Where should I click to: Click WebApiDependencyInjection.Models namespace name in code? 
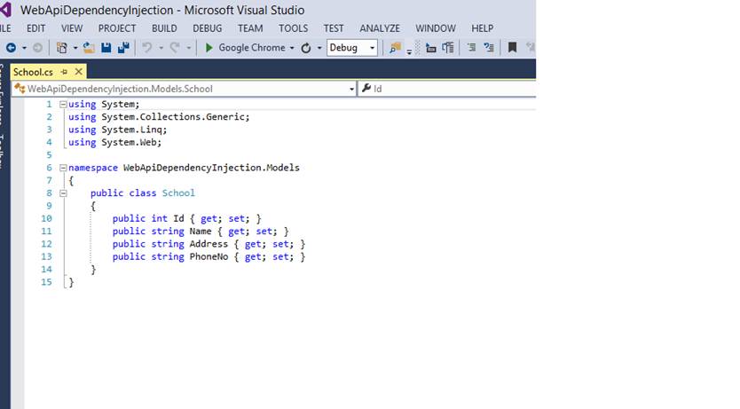point(211,168)
